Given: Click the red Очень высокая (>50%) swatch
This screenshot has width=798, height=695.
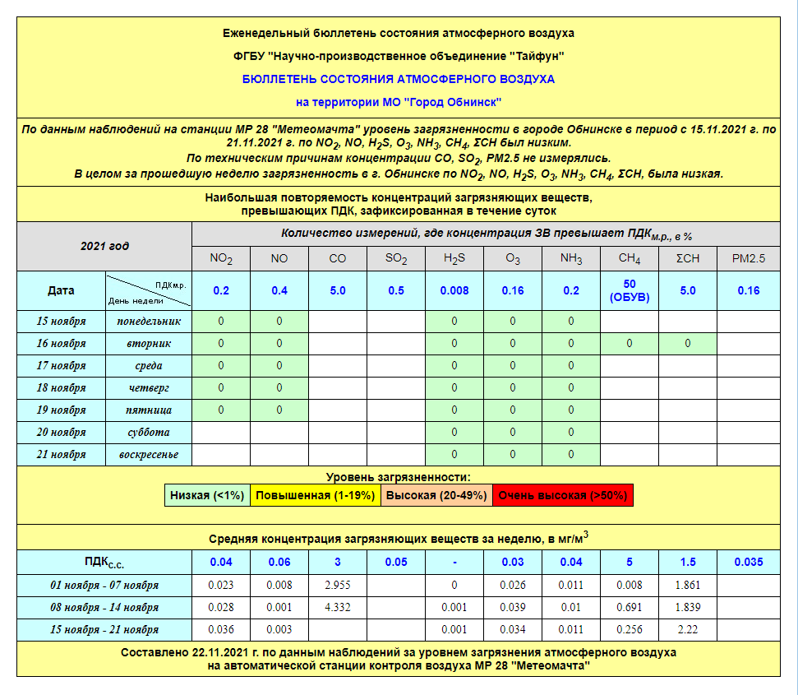Looking at the screenshot, I should (x=563, y=495).
